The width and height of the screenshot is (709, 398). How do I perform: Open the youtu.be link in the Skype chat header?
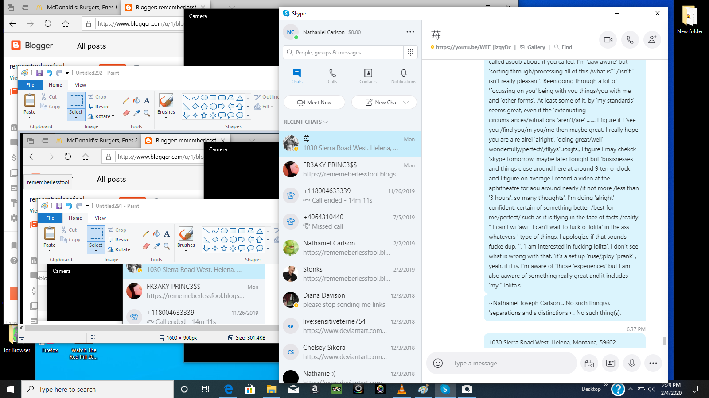(x=473, y=47)
